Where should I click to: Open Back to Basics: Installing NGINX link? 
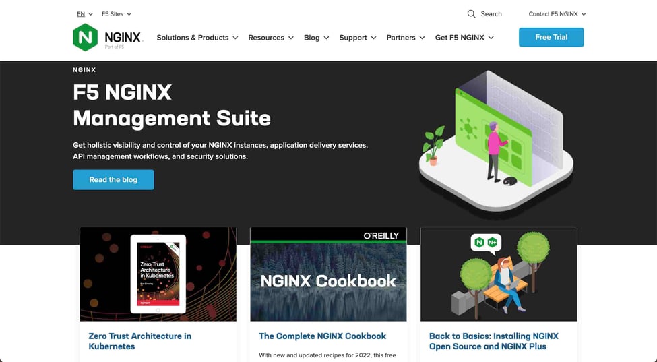(493, 341)
